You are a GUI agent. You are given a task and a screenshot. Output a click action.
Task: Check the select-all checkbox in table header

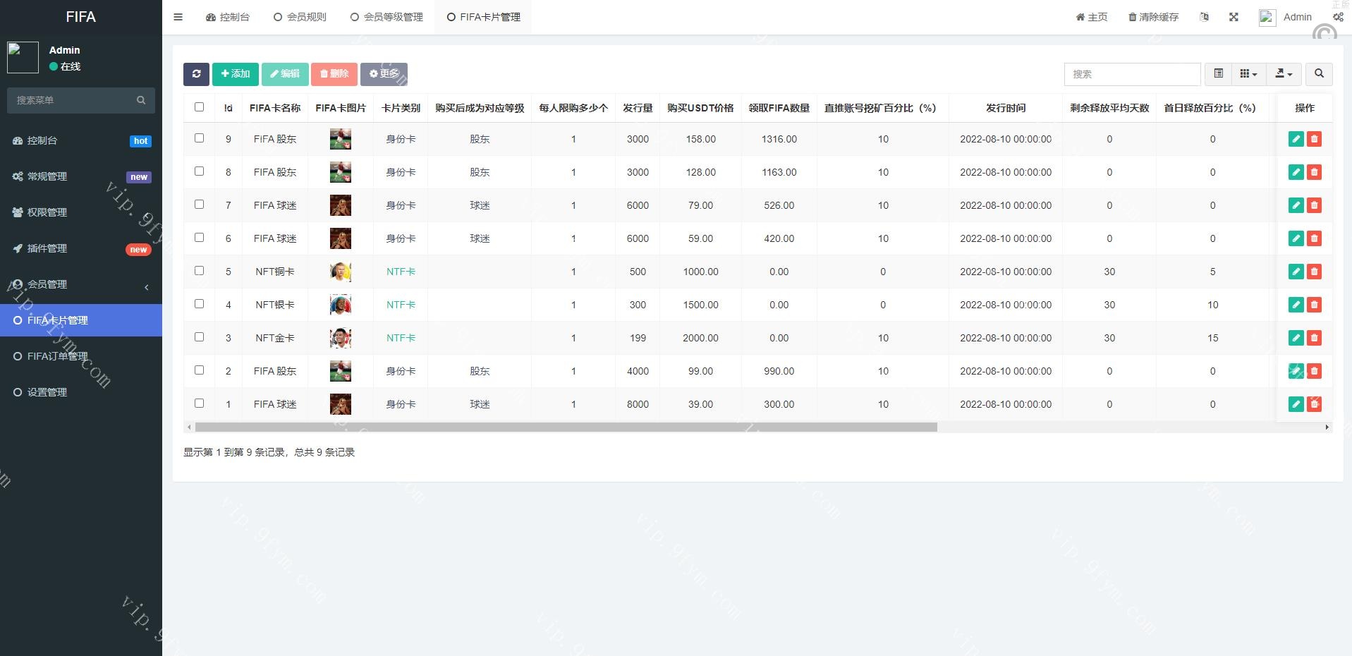coord(199,107)
